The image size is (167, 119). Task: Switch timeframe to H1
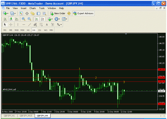point(28,30)
